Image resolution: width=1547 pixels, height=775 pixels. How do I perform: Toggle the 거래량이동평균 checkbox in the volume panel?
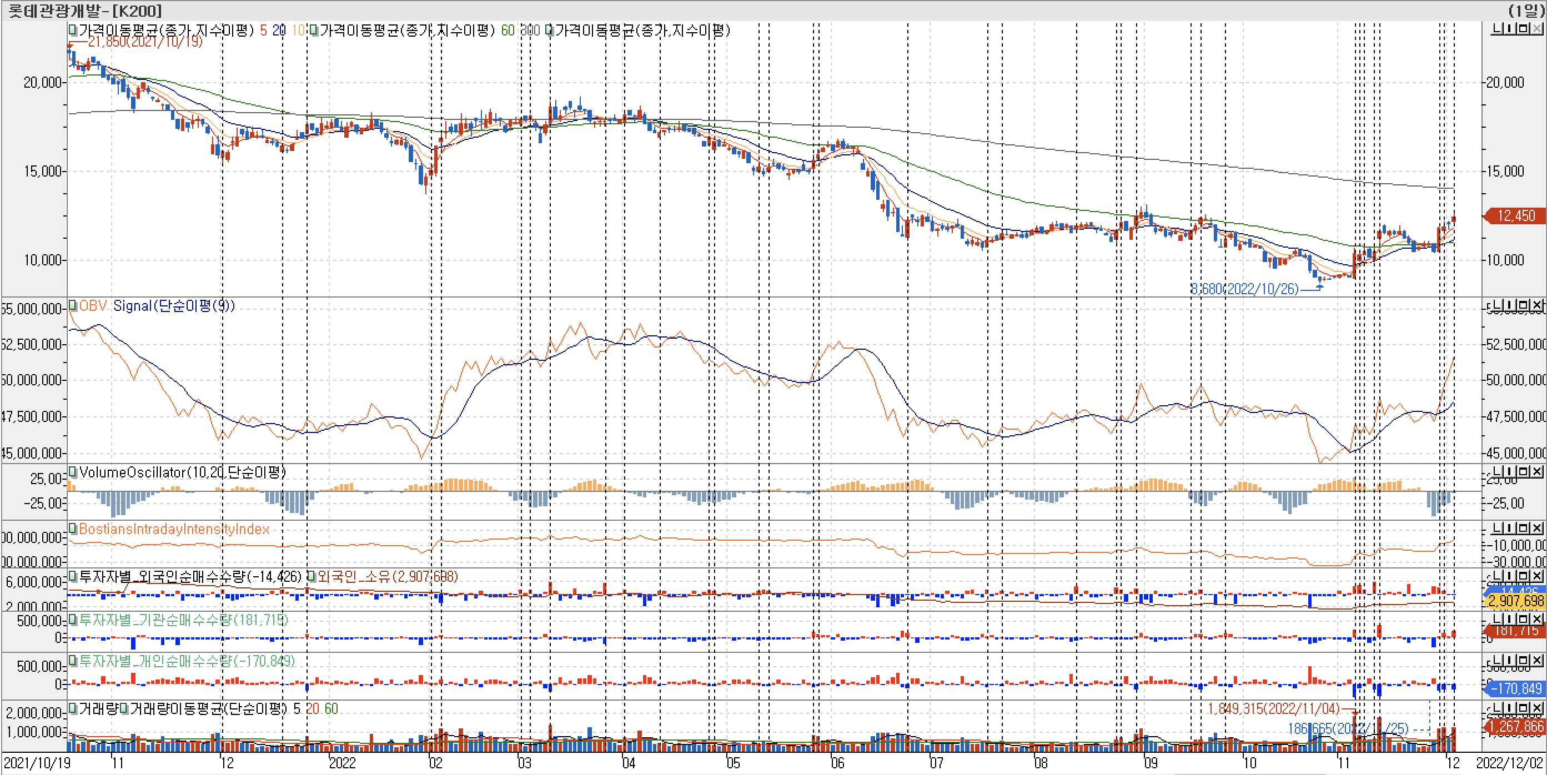(x=124, y=709)
